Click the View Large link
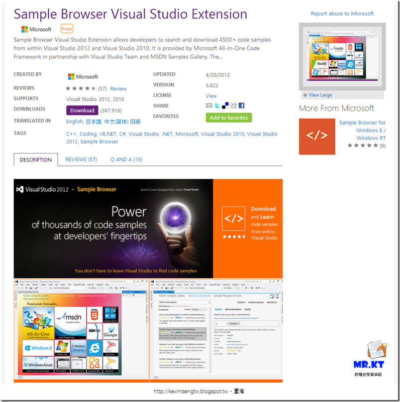Image resolution: width=400 pixels, height=402 pixels. (320, 95)
